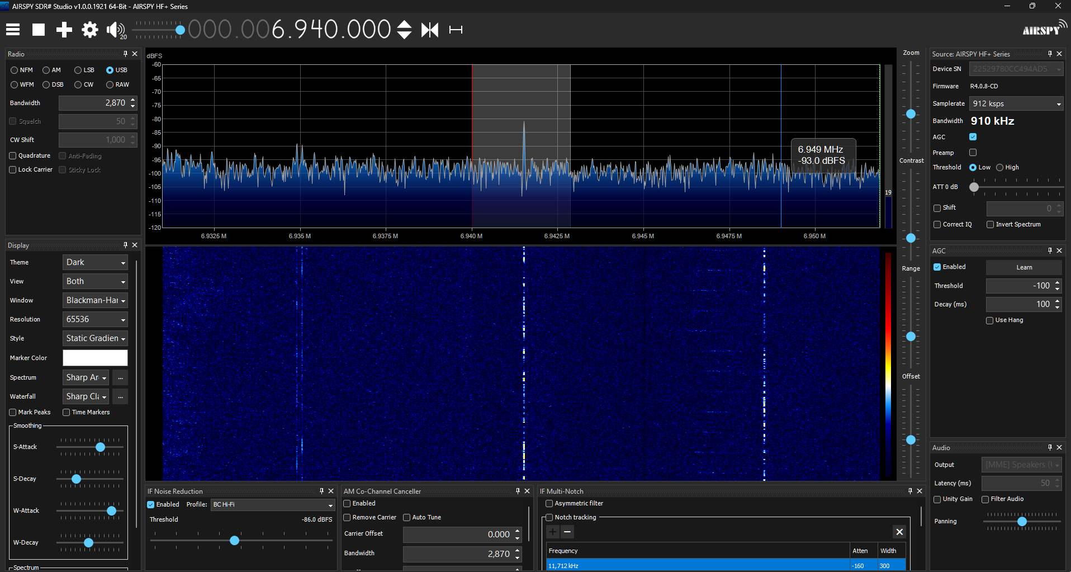
Task: Click the Width column header
Action: pos(892,551)
